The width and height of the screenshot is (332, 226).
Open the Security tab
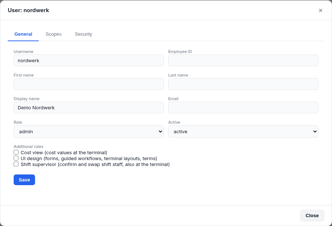(83, 34)
